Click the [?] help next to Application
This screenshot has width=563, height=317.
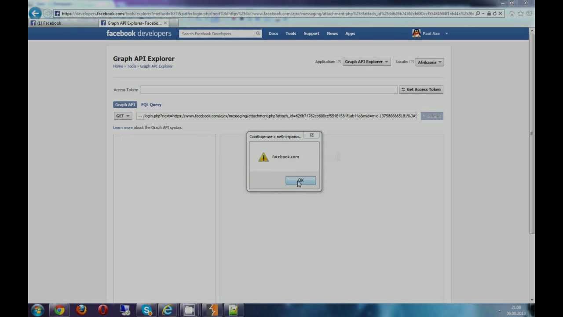click(x=339, y=62)
